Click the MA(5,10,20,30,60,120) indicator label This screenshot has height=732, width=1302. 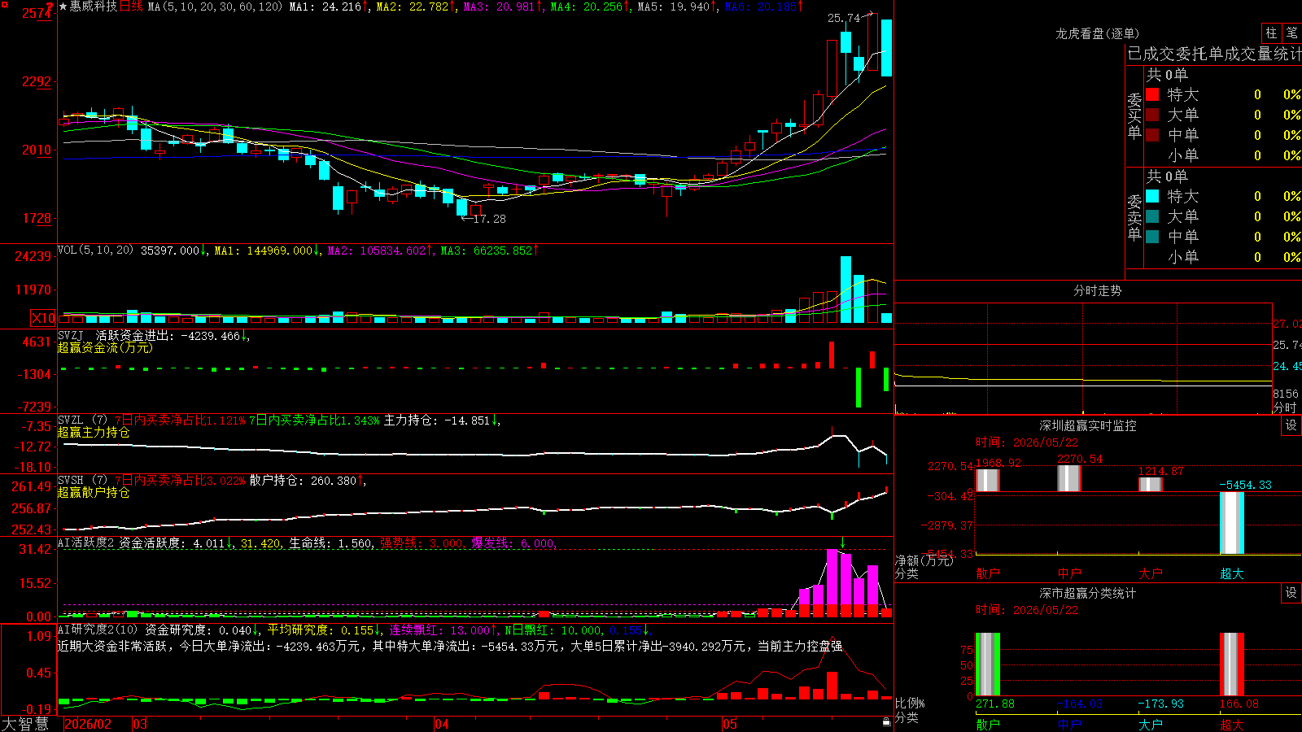pyautogui.click(x=215, y=7)
